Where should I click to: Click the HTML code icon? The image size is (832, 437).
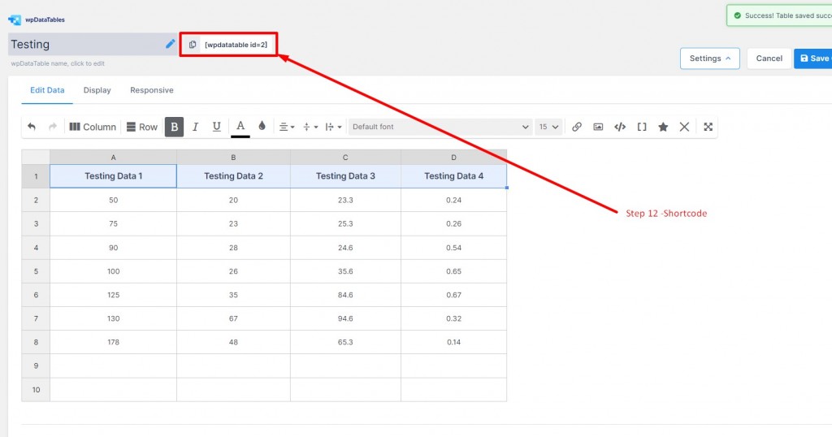pos(620,127)
